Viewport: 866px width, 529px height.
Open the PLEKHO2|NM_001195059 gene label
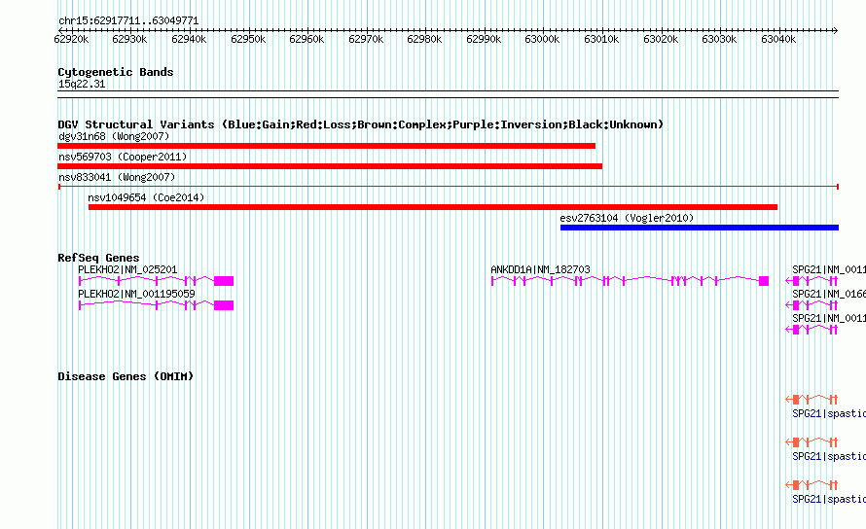coord(136,294)
